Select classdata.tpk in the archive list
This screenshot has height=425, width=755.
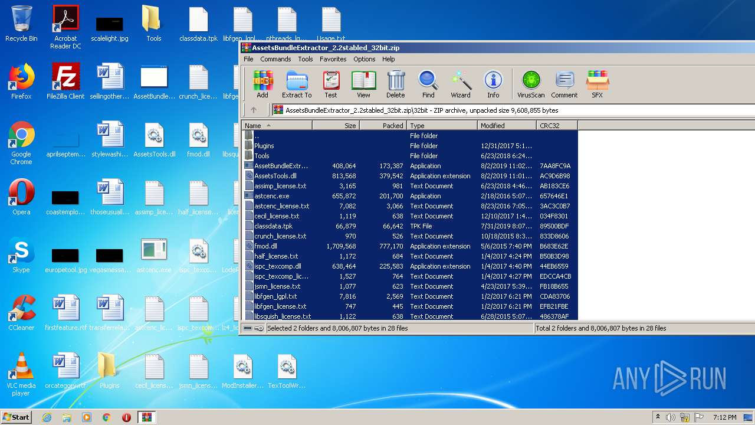tap(410, 226)
